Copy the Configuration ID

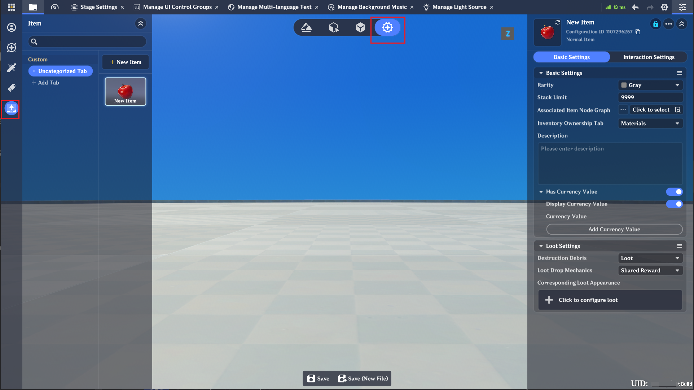click(x=638, y=32)
